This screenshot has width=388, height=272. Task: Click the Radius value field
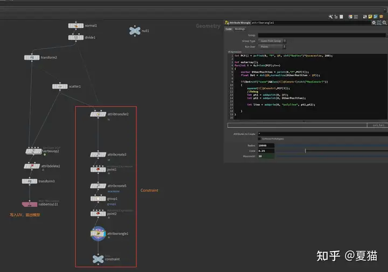266,145
